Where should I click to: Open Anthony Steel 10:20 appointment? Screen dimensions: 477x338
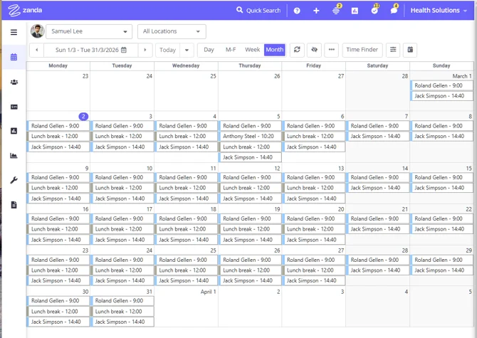point(250,137)
